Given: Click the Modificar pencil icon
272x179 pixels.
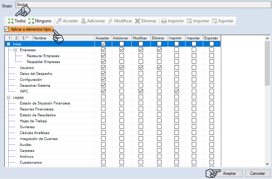Looking at the screenshot, I should [x=110, y=21].
